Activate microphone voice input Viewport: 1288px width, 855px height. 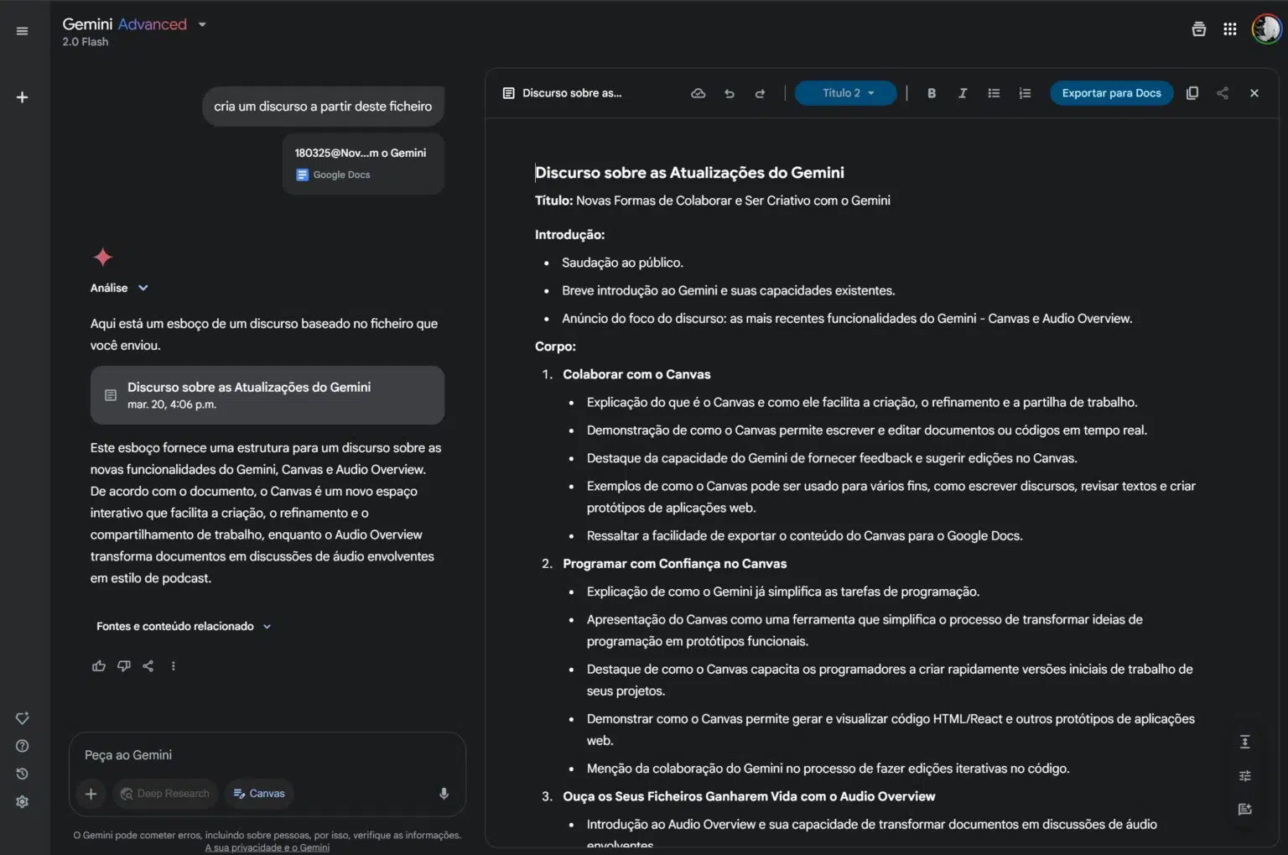click(444, 794)
